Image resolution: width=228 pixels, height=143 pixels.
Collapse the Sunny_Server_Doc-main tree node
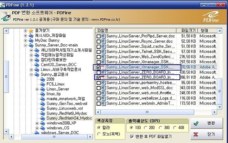click(x=25, y=45)
